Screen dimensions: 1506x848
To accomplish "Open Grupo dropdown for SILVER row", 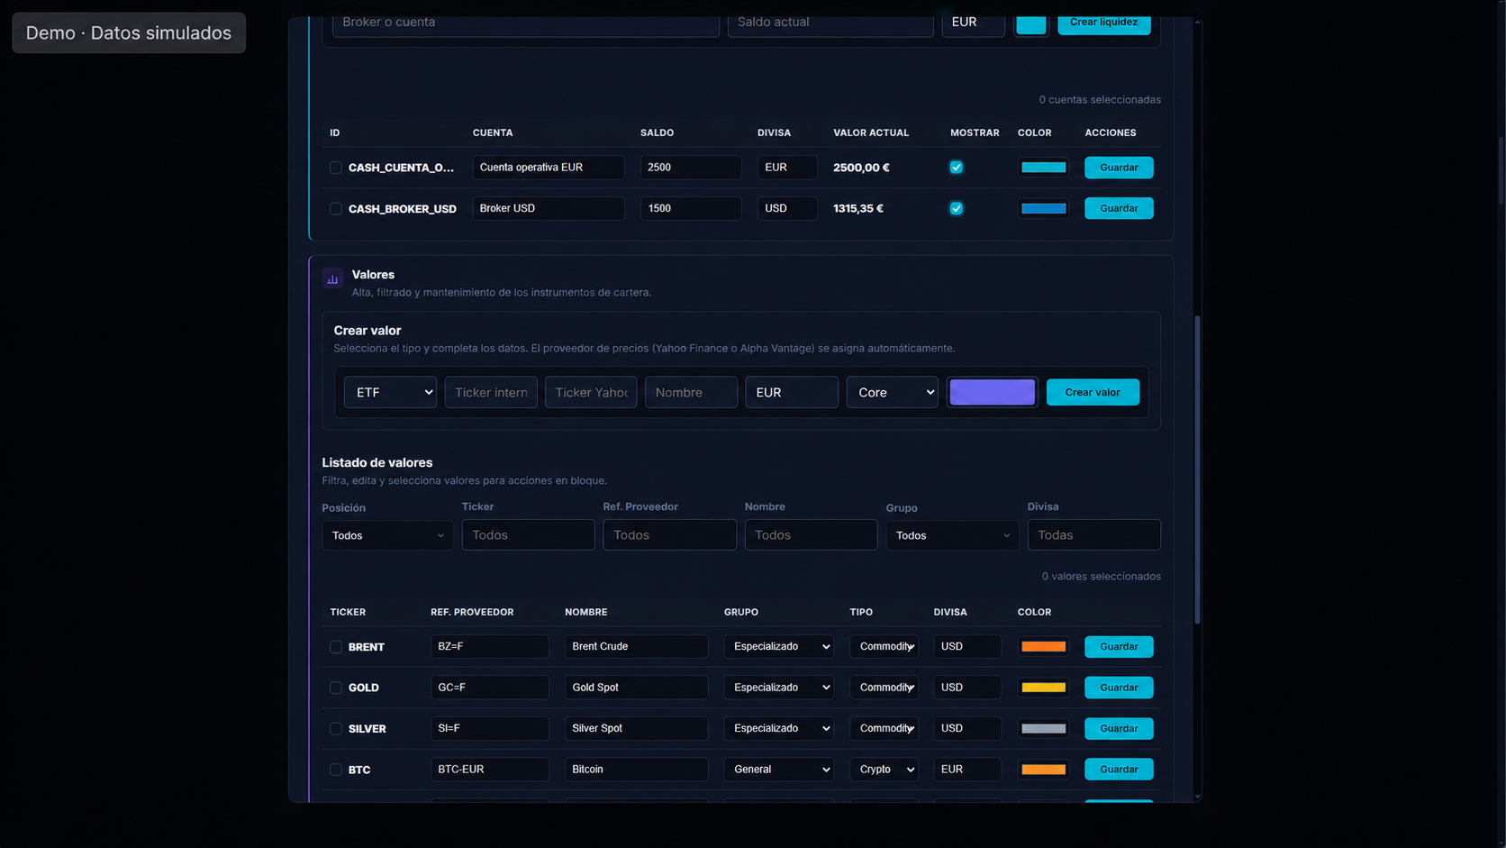I will (779, 728).
